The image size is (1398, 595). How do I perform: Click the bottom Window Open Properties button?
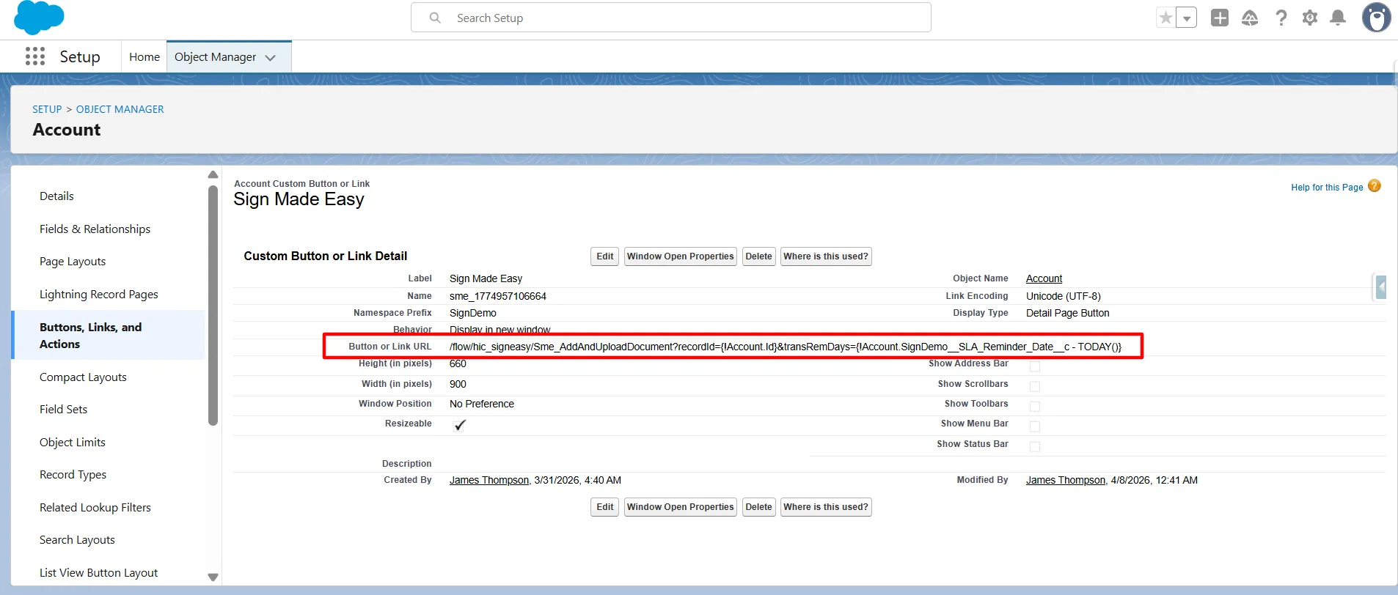[681, 507]
